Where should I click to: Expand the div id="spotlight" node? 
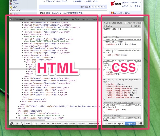23,48
